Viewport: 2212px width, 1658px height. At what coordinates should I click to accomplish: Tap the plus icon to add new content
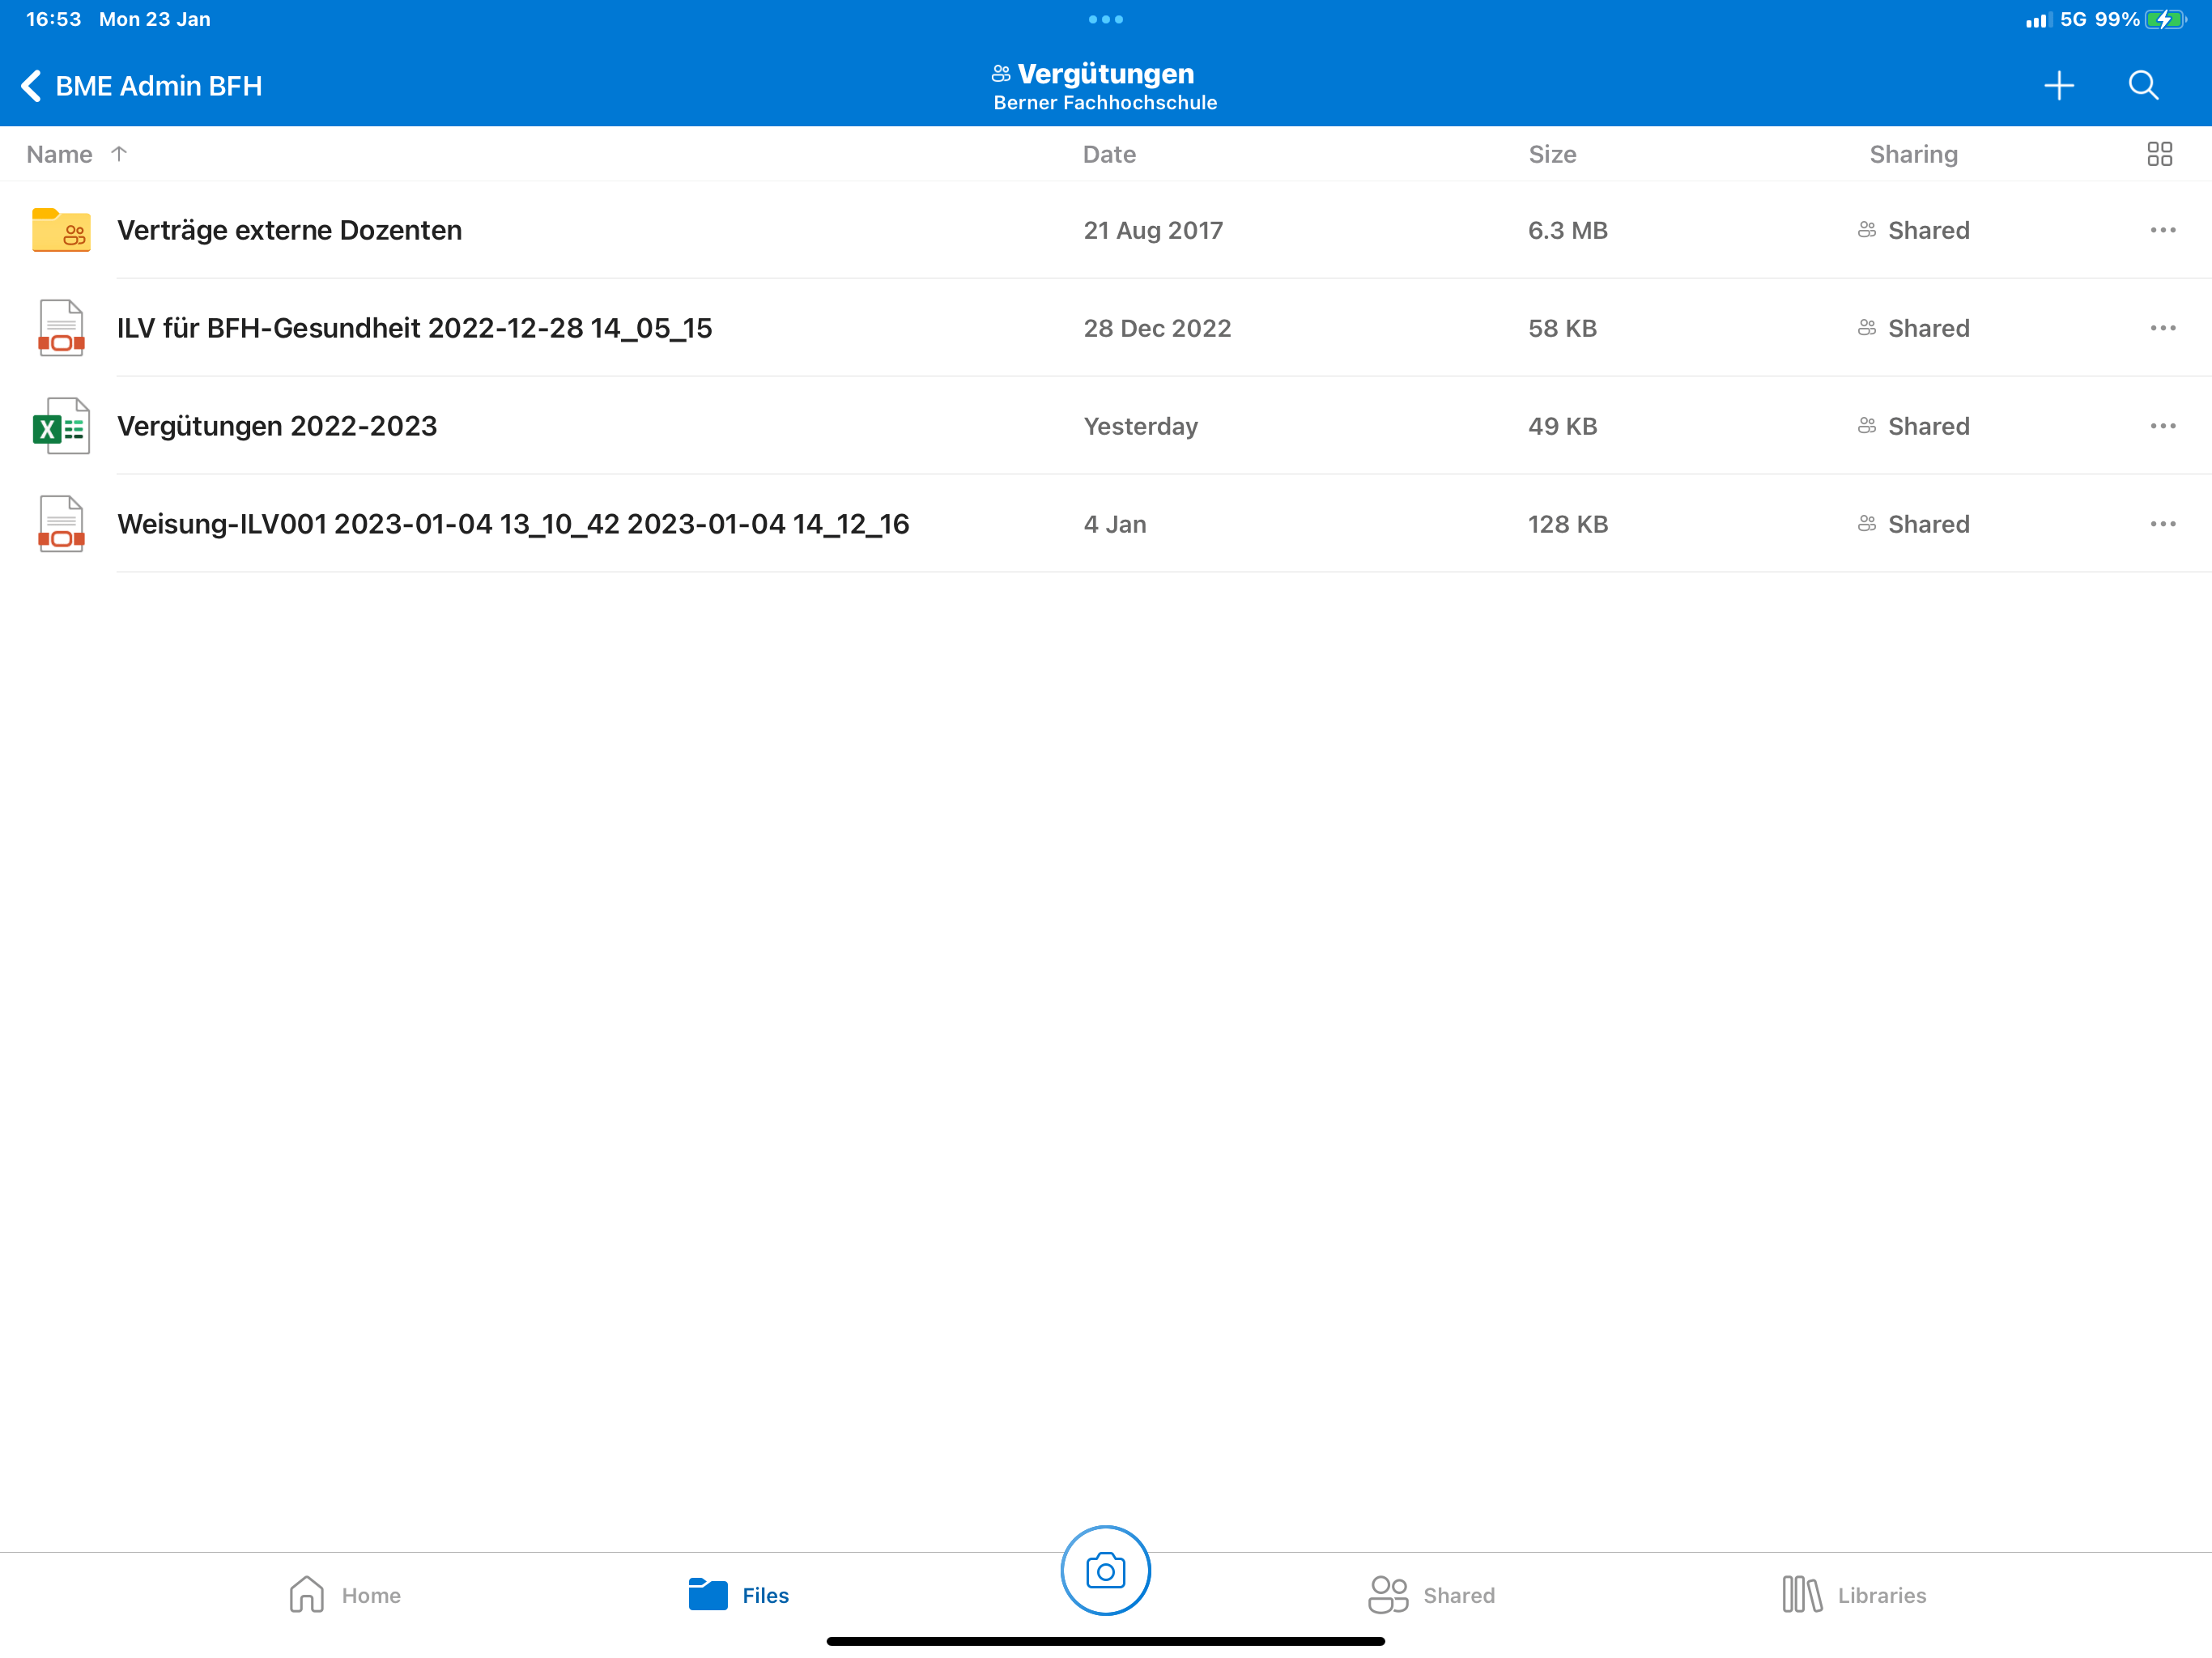pyautogui.click(x=2059, y=85)
